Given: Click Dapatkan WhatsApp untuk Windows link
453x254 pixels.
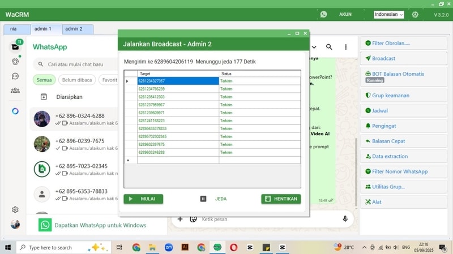Looking at the screenshot, I should (100, 225).
